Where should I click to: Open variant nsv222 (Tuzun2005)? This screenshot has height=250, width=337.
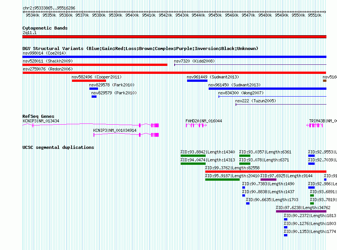pyautogui.click(x=256, y=101)
